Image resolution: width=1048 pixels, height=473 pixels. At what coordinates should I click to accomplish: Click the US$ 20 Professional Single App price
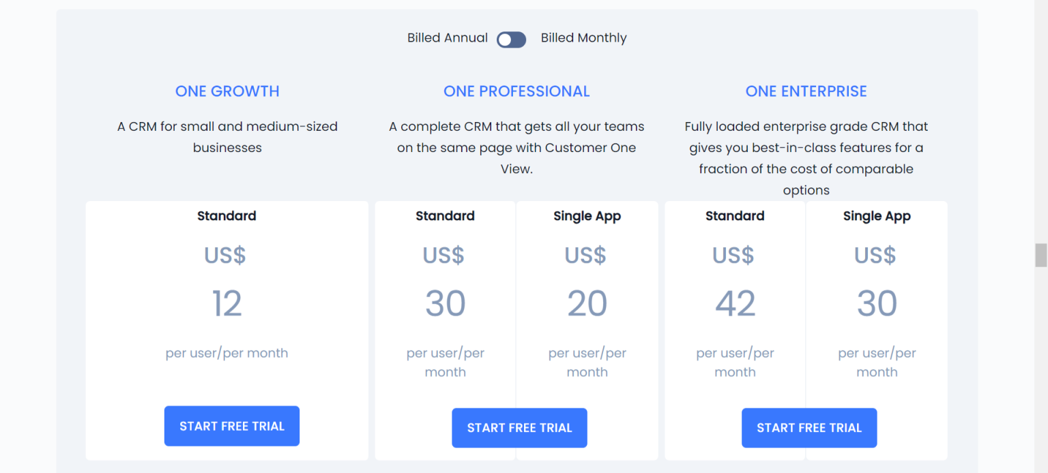[587, 303]
